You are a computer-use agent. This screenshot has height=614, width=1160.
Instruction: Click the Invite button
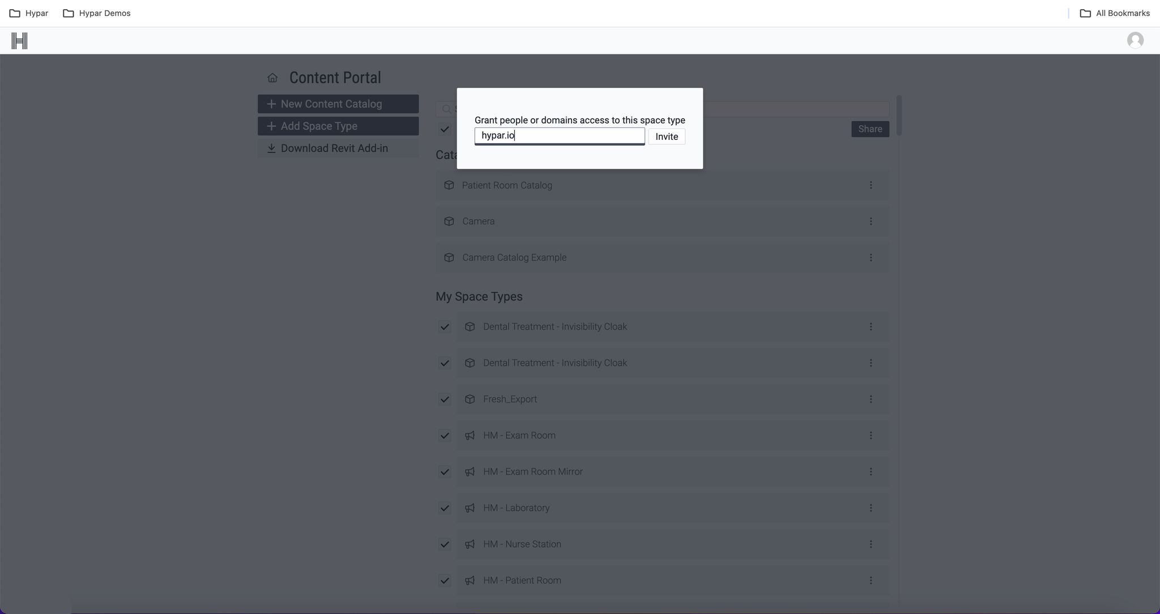[x=666, y=137]
